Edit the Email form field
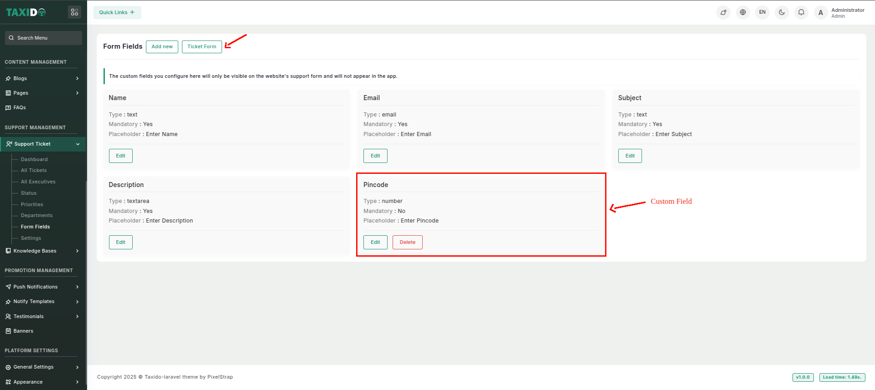The width and height of the screenshot is (875, 390). [x=375, y=156]
